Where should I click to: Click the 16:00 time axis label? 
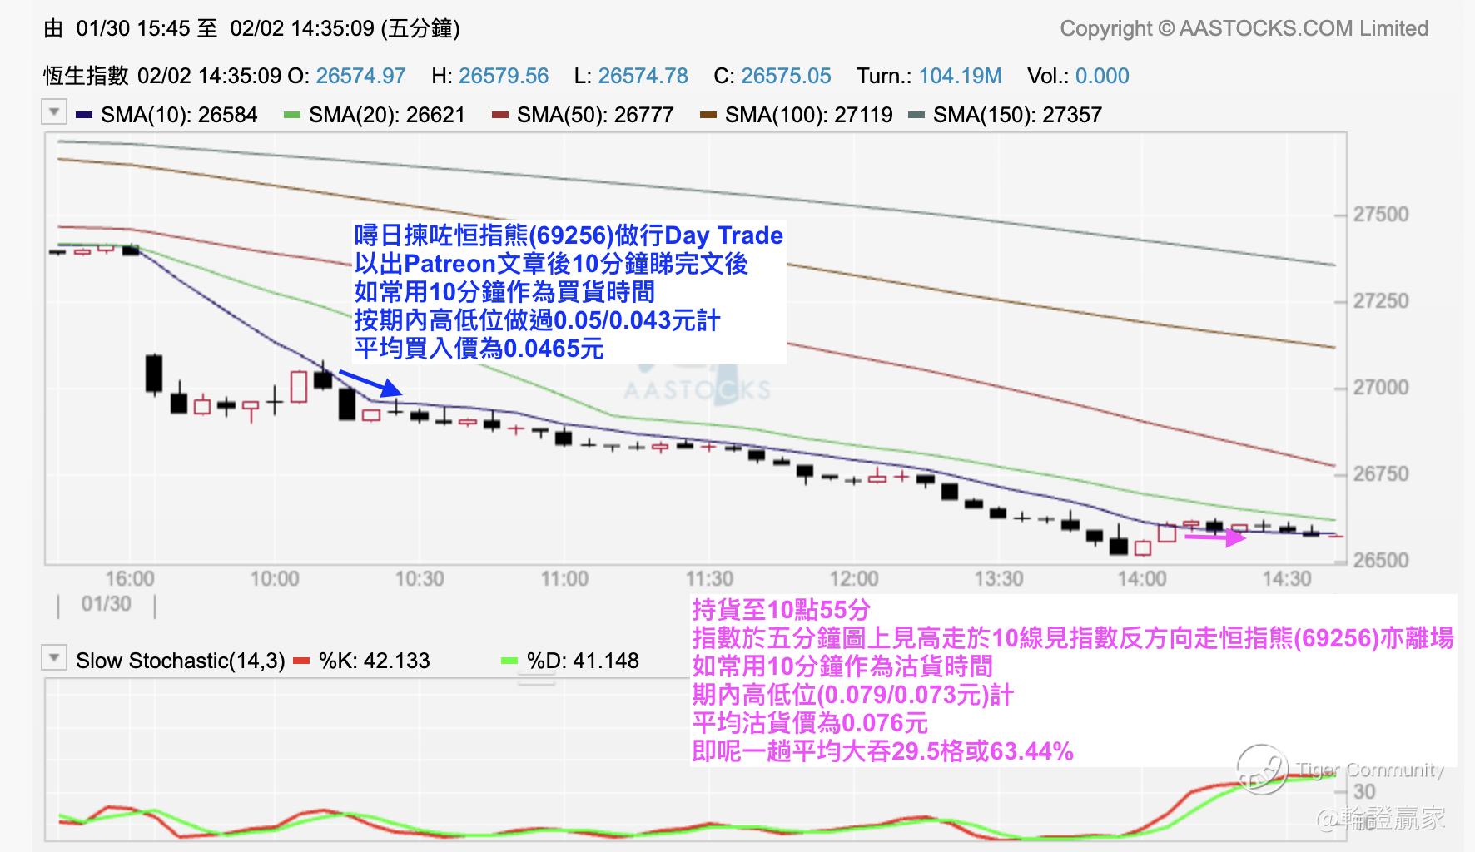130,578
